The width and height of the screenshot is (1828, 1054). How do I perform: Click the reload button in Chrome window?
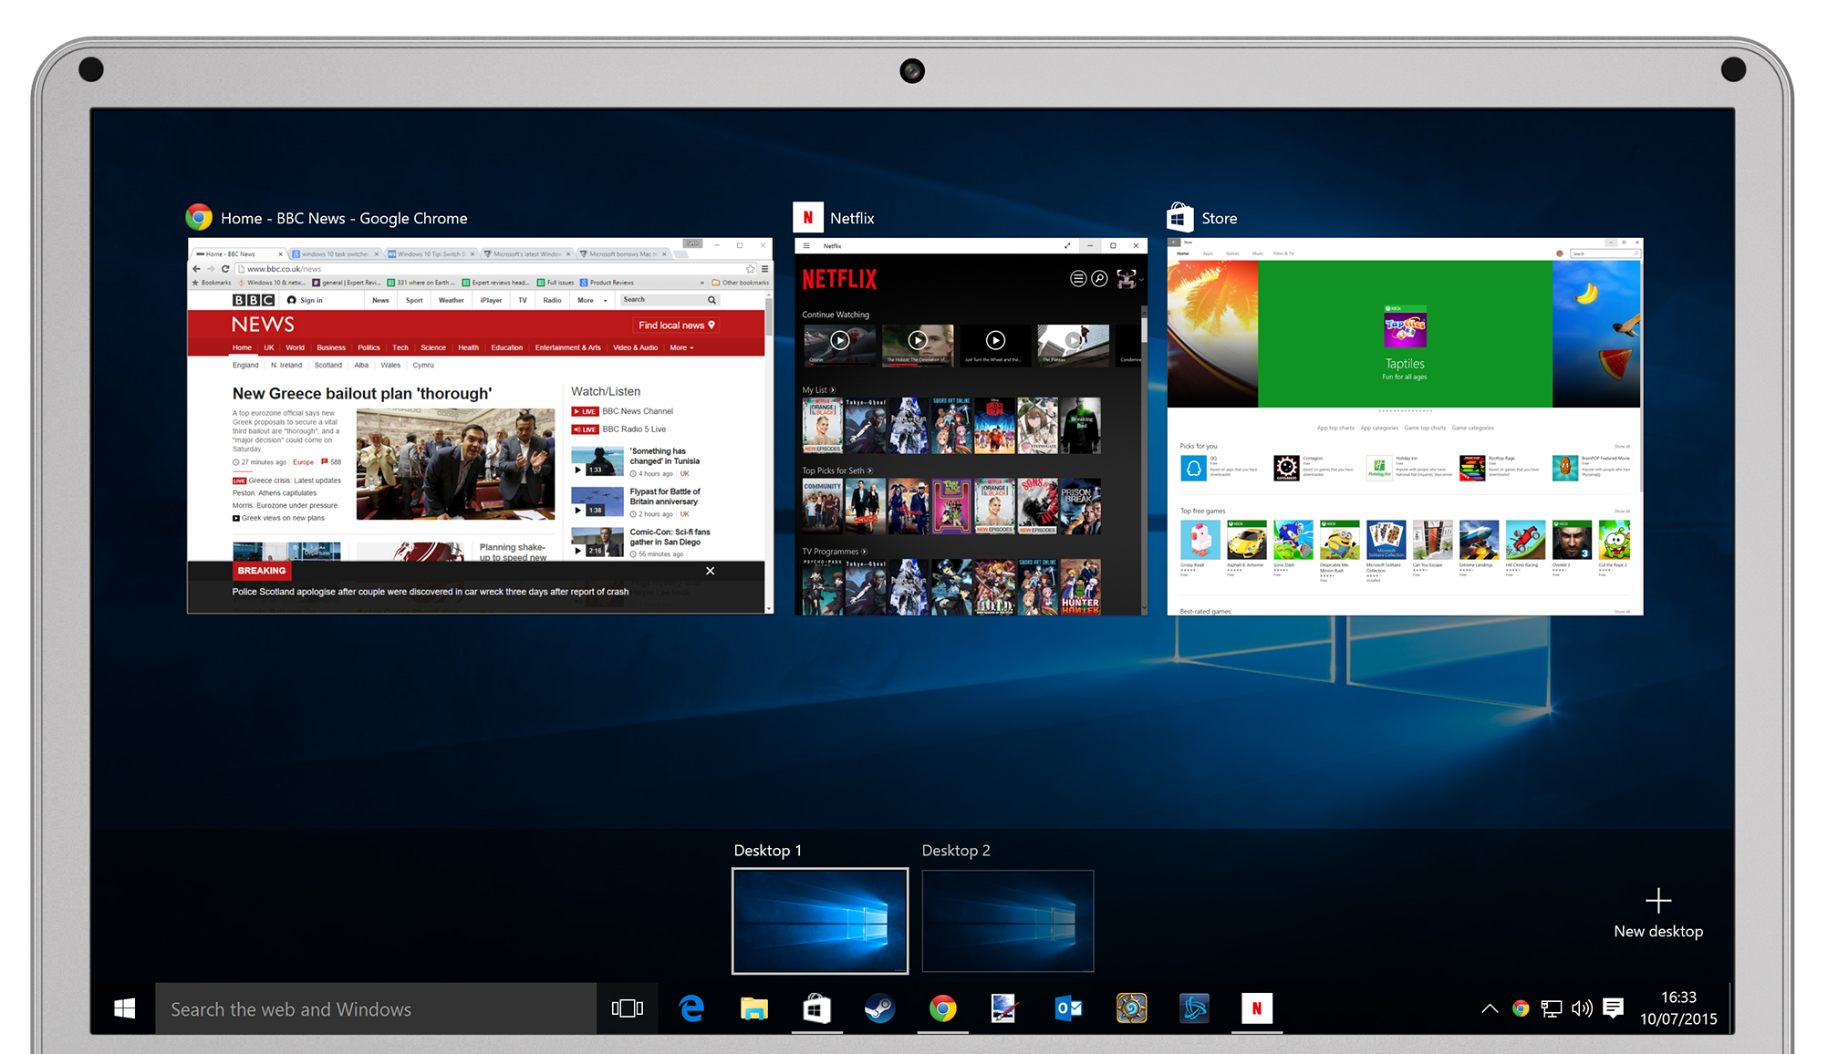(225, 269)
